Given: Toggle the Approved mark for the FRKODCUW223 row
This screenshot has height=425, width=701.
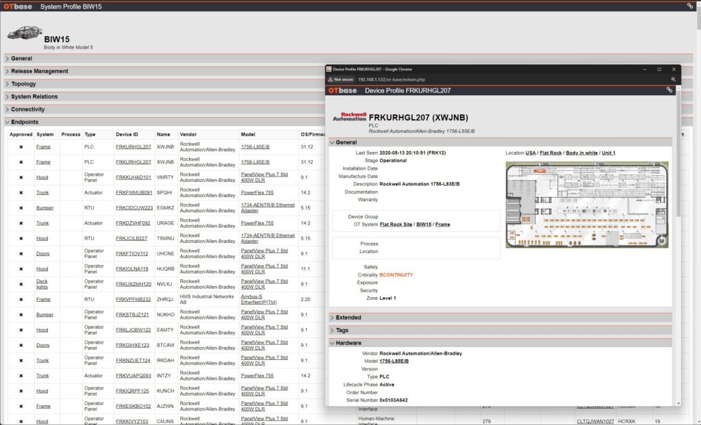Looking at the screenshot, I should [x=21, y=208].
